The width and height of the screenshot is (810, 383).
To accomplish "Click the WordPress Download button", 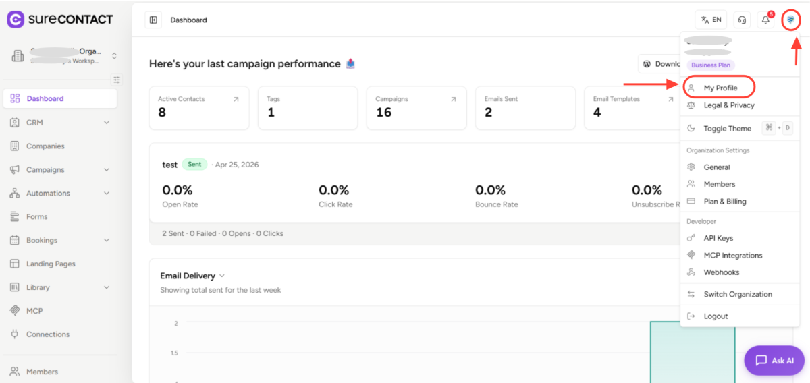I will 659,64.
